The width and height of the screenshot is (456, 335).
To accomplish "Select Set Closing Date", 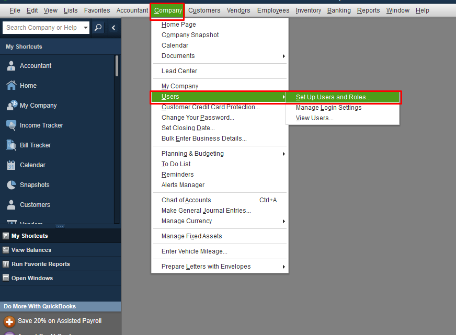I will click(220, 128).
